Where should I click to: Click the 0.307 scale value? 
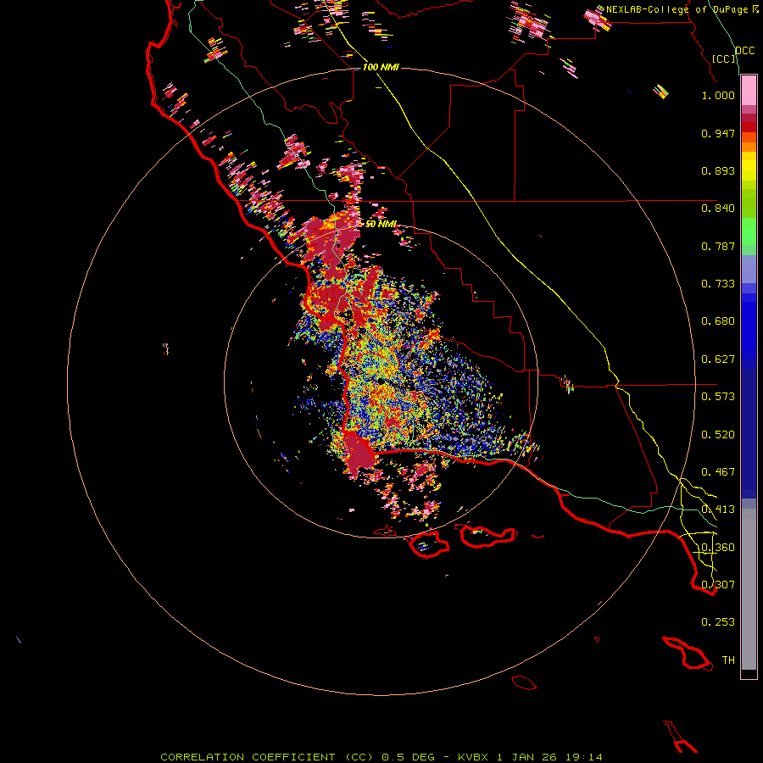[718, 585]
